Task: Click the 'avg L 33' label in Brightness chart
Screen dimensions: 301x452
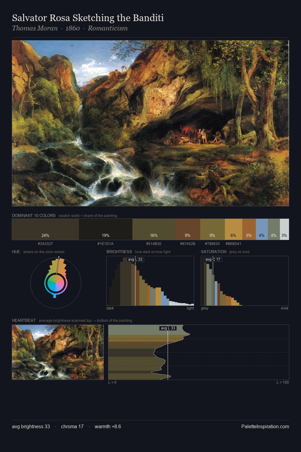Action: coord(135,259)
